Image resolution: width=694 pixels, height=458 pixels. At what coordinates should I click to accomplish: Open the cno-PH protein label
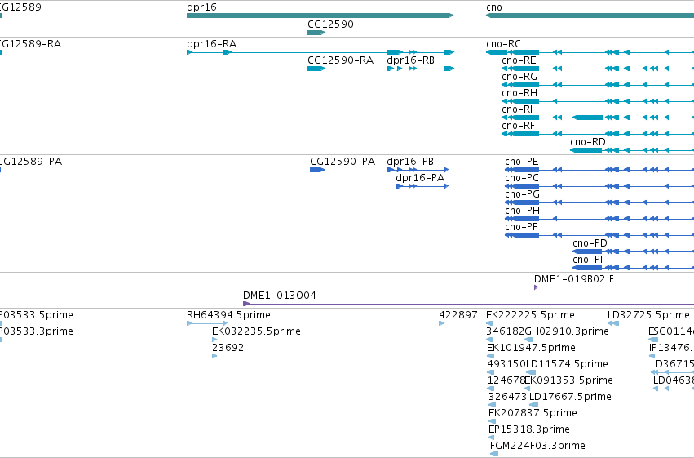tap(522, 211)
